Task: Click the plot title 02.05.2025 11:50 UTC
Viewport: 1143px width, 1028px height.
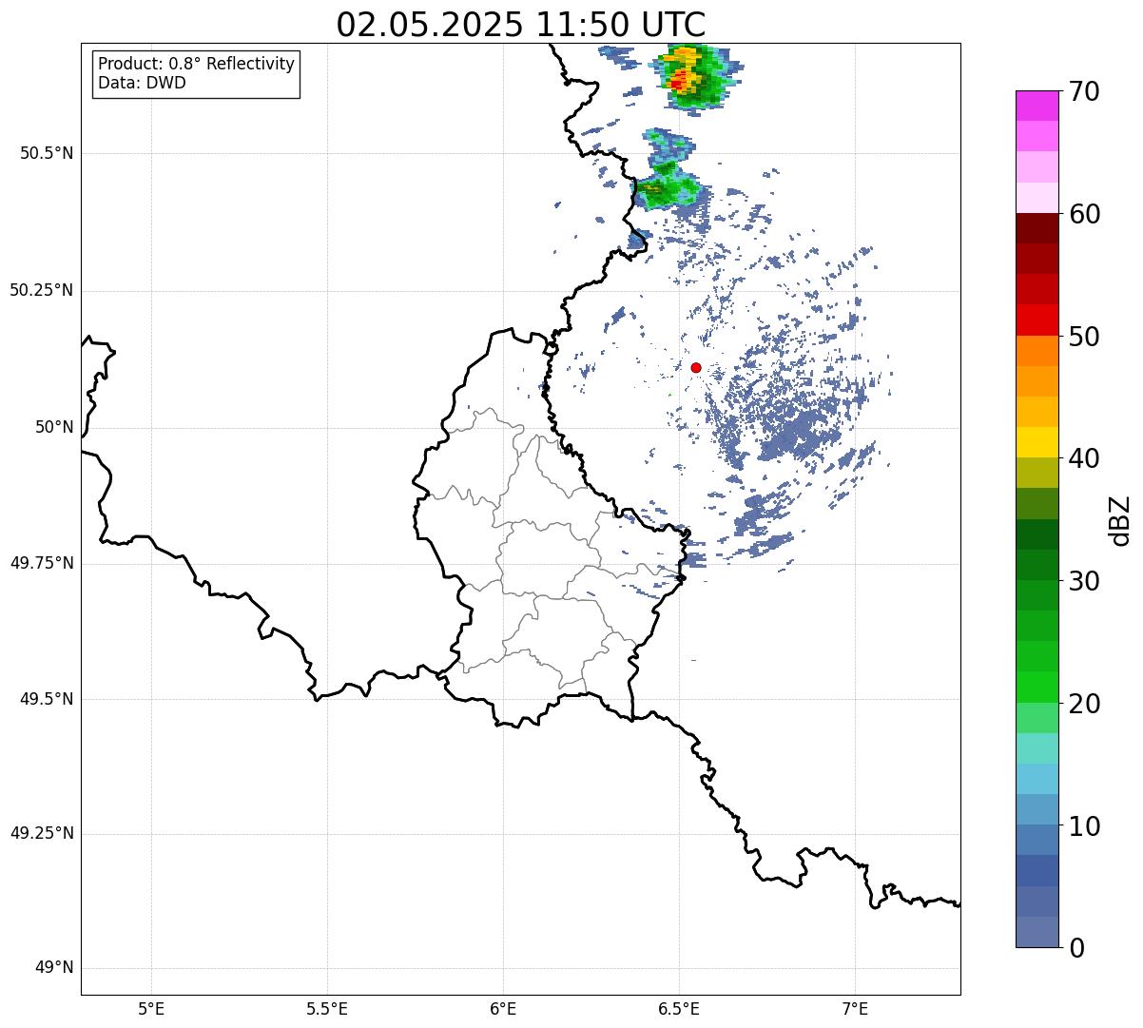Action: click(521, 24)
